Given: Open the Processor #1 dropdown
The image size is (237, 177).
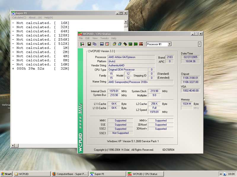Looking at the screenshot, I should click(x=169, y=44).
